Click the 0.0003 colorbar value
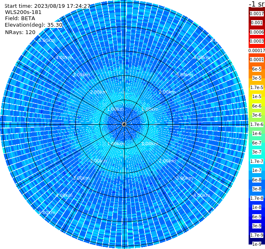265x249 pixels. pos(257,41)
